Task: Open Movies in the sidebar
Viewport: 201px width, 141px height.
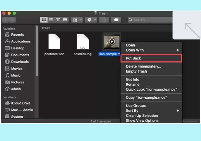Action: tap(14, 68)
